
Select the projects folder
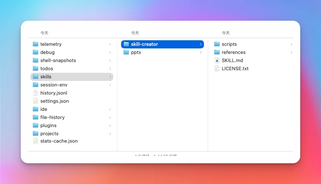pyautogui.click(x=49, y=133)
